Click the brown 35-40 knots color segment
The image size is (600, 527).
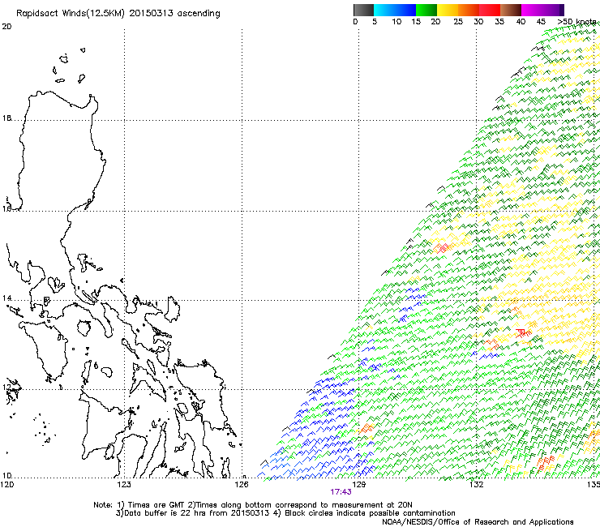(x=511, y=10)
